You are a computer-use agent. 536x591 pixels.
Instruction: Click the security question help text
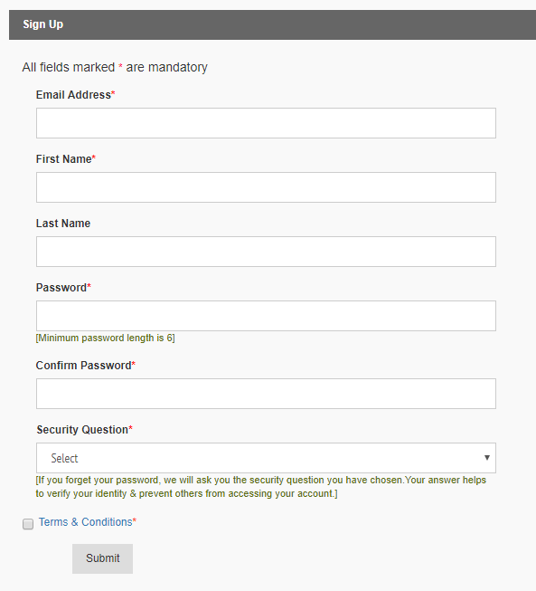[261, 487]
